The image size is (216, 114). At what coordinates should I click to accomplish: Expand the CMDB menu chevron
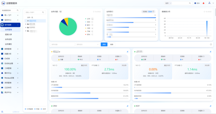(x=18, y=59)
